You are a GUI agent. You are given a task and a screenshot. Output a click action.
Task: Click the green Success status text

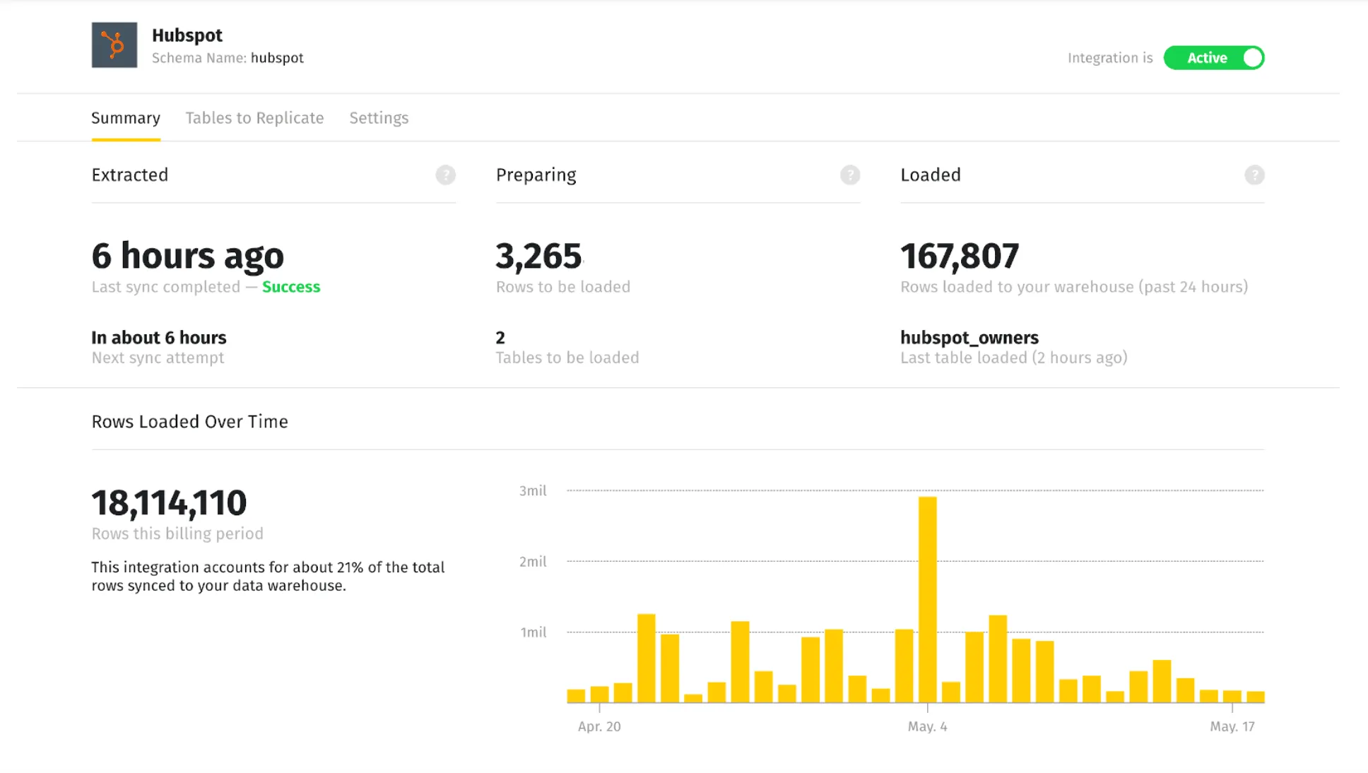click(x=290, y=287)
